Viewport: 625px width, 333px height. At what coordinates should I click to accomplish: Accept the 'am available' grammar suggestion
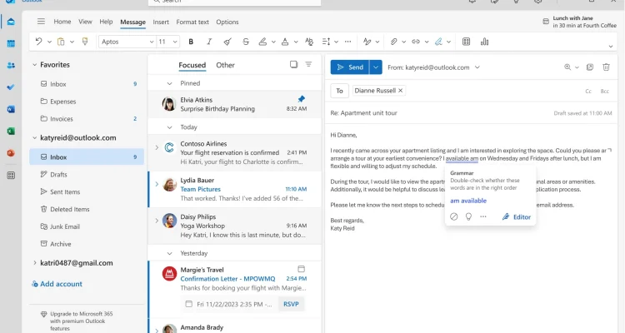(468, 201)
